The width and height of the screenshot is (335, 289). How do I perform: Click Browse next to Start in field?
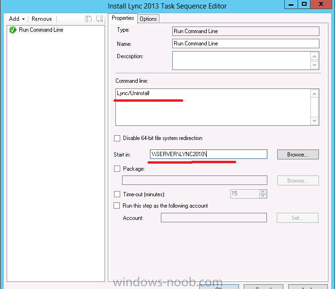(x=298, y=154)
